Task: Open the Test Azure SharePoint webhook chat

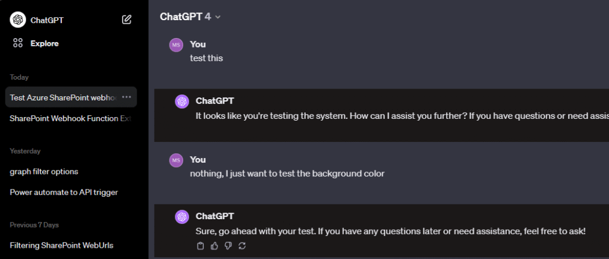Action: (x=62, y=97)
